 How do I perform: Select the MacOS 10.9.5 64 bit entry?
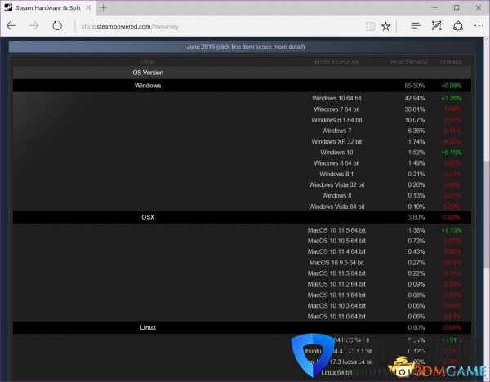[336, 263]
